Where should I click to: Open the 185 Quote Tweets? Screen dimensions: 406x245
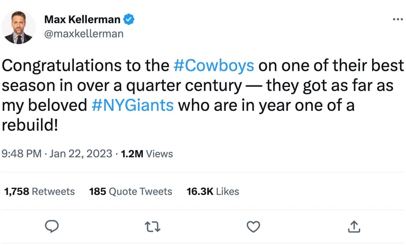pyautogui.click(x=130, y=191)
